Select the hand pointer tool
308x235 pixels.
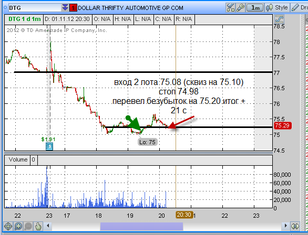[38, 226]
